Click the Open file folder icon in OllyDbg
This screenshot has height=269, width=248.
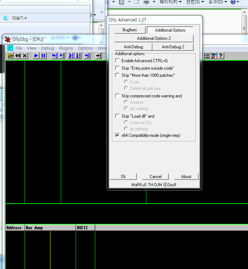tap(10, 55)
